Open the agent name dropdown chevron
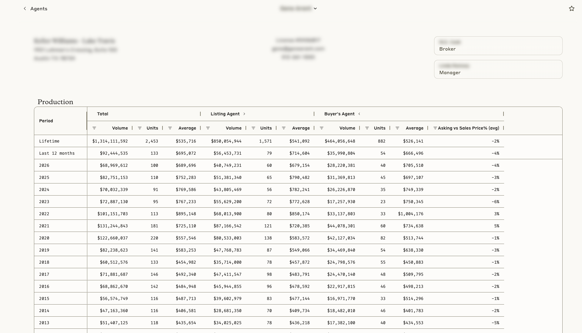This screenshot has width=582, height=333. pos(315,8)
